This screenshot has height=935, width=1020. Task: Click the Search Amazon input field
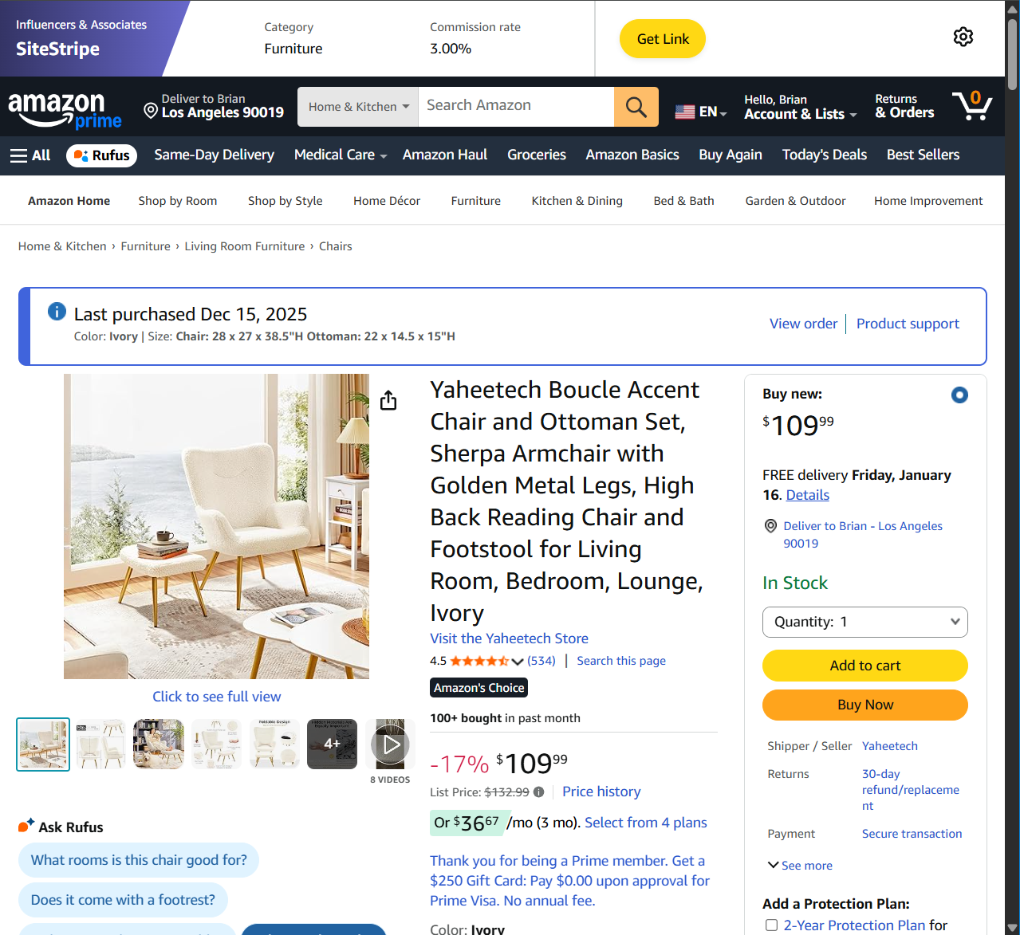(x=516, y=107)
